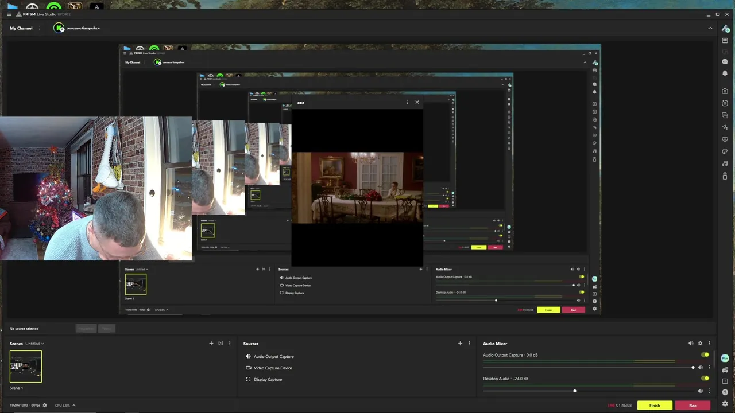Screen dimensions: 735x413
Task: Click the 1920x1080 60fps status text
Action: [x=25, y=406]
